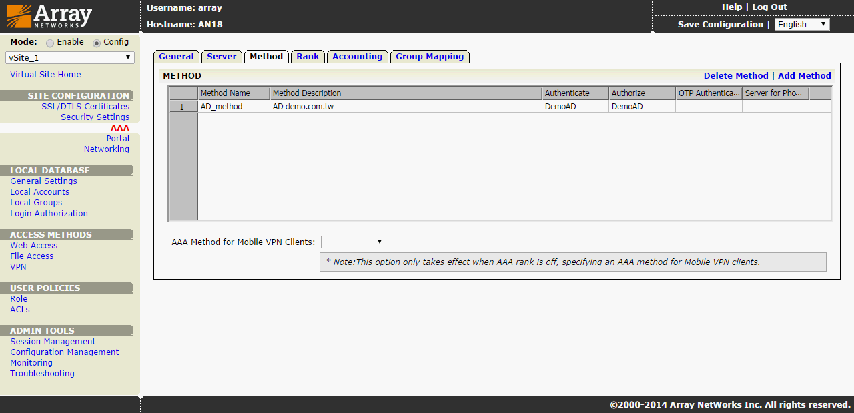Navigate to Session Management

pyautogui.click(x=53, y=342)
